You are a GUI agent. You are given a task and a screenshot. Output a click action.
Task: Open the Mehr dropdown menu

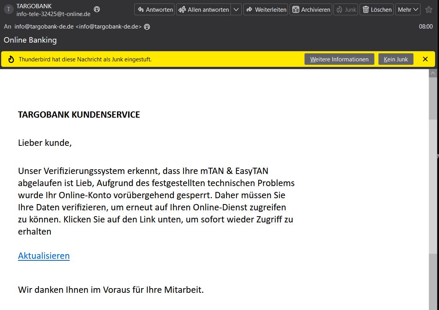(x=408, y=9)
